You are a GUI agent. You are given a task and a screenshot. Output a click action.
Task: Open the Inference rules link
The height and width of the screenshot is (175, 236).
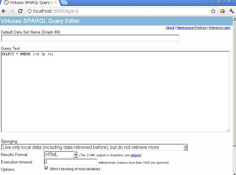(219, 28)
